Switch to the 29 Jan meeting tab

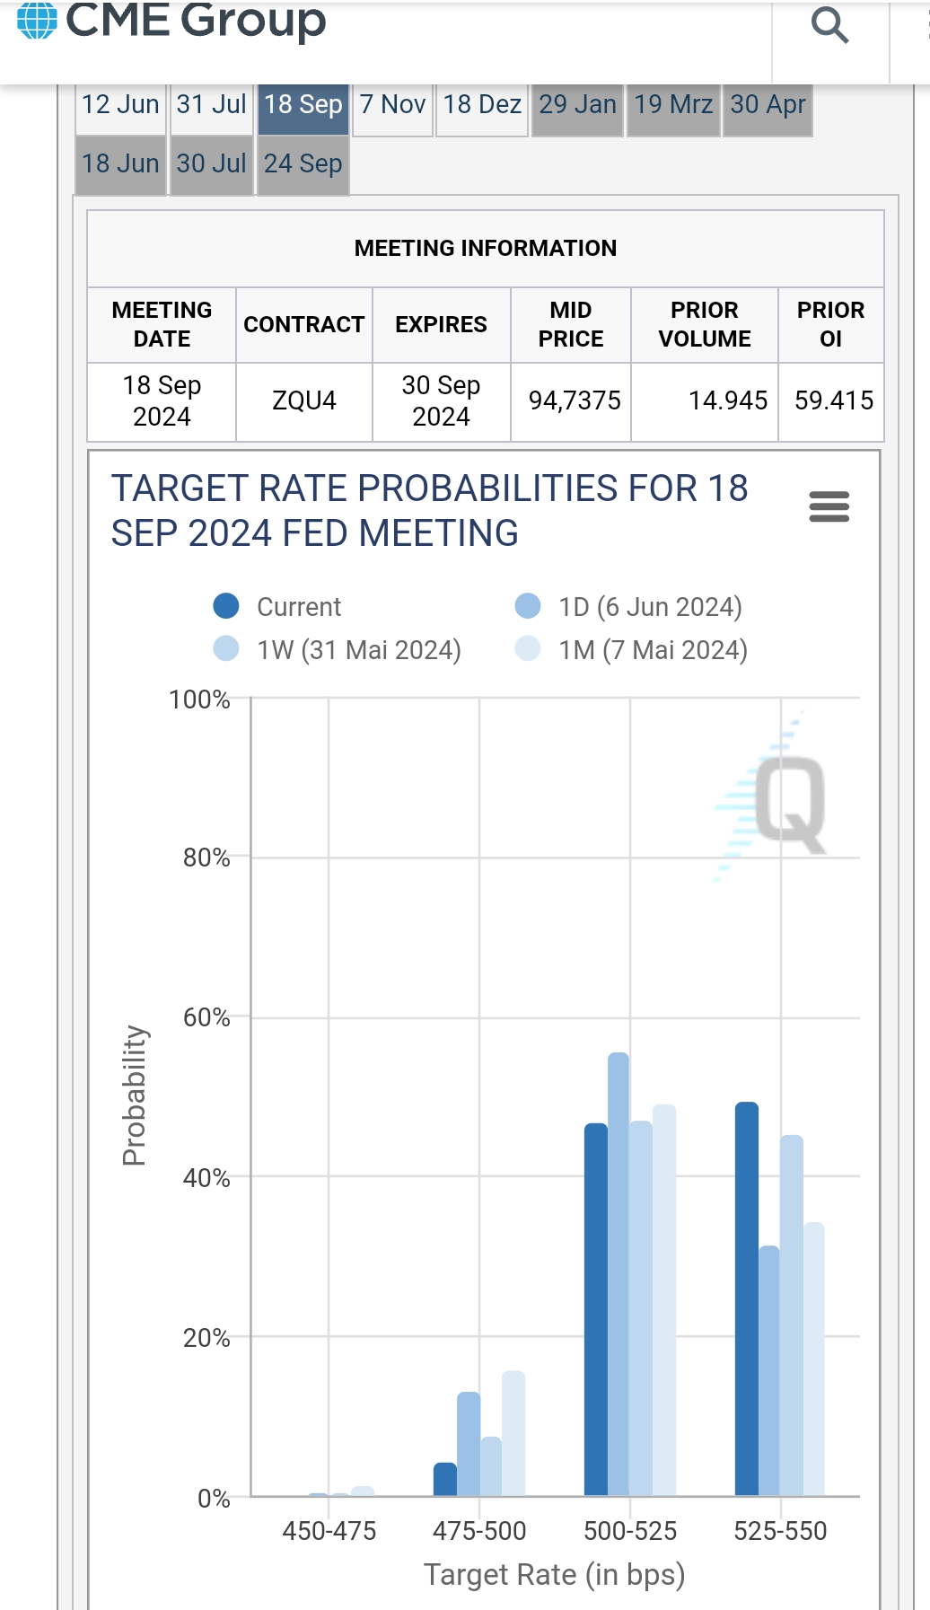point(577,105)
